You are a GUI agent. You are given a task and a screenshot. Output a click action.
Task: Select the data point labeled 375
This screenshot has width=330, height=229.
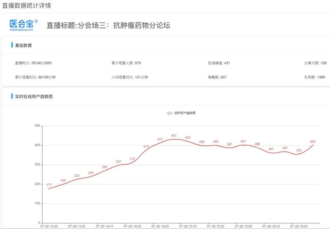point(146,150)
